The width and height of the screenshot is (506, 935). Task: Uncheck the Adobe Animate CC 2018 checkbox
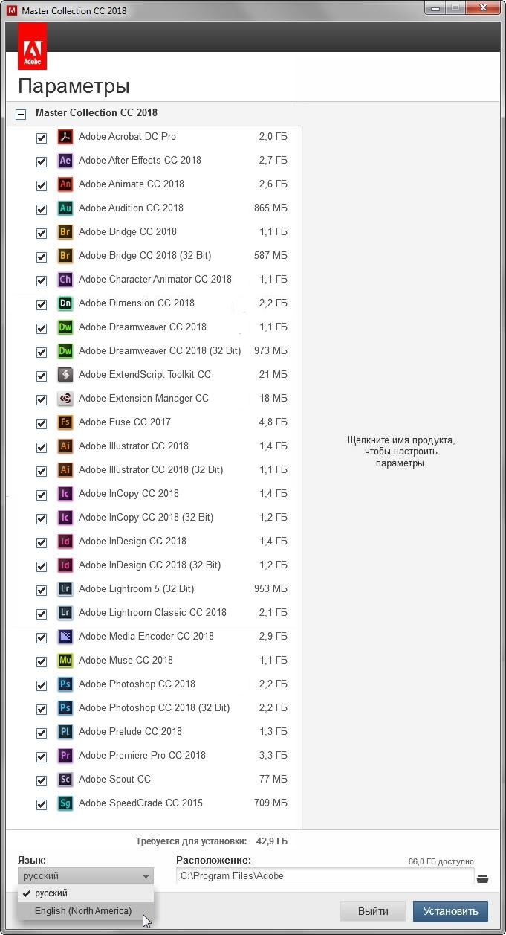tap(42, 185)
